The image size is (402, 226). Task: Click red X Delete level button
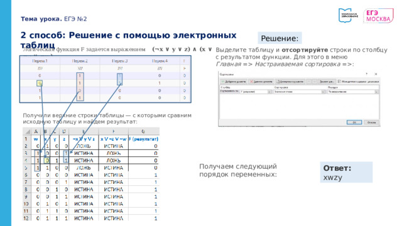click(261, 82)
